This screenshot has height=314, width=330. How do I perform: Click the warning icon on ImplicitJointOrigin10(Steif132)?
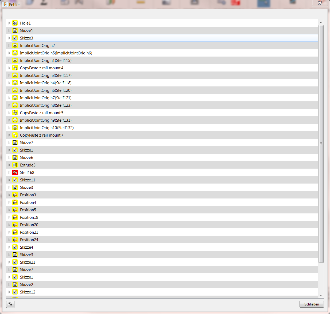point(15,128)
